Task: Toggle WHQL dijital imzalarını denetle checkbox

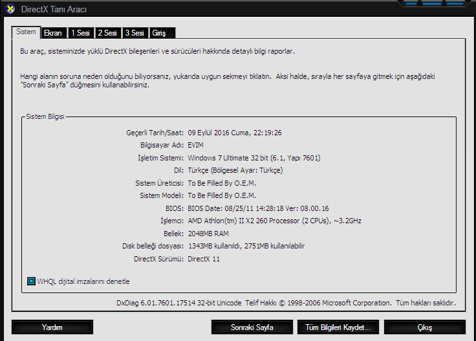Action: tap(31, 281)
